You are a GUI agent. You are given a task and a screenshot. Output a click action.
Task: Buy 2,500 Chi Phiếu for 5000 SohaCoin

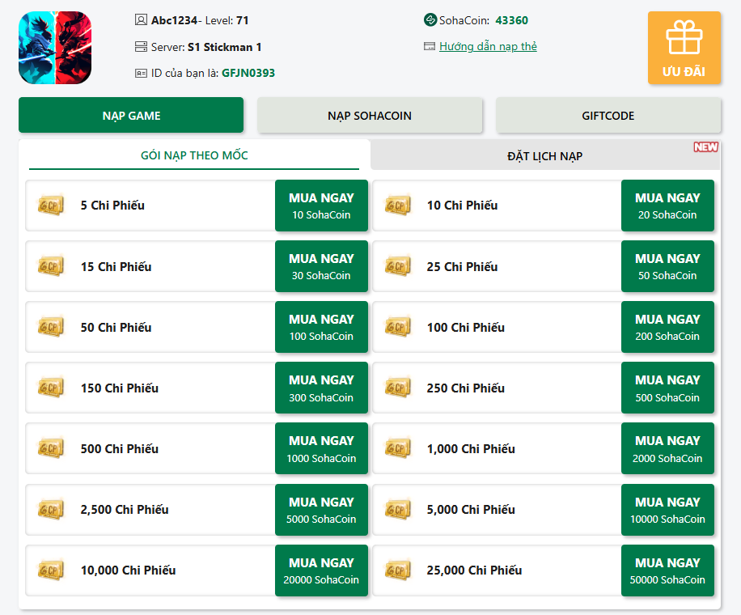click(x=321, y=510)
